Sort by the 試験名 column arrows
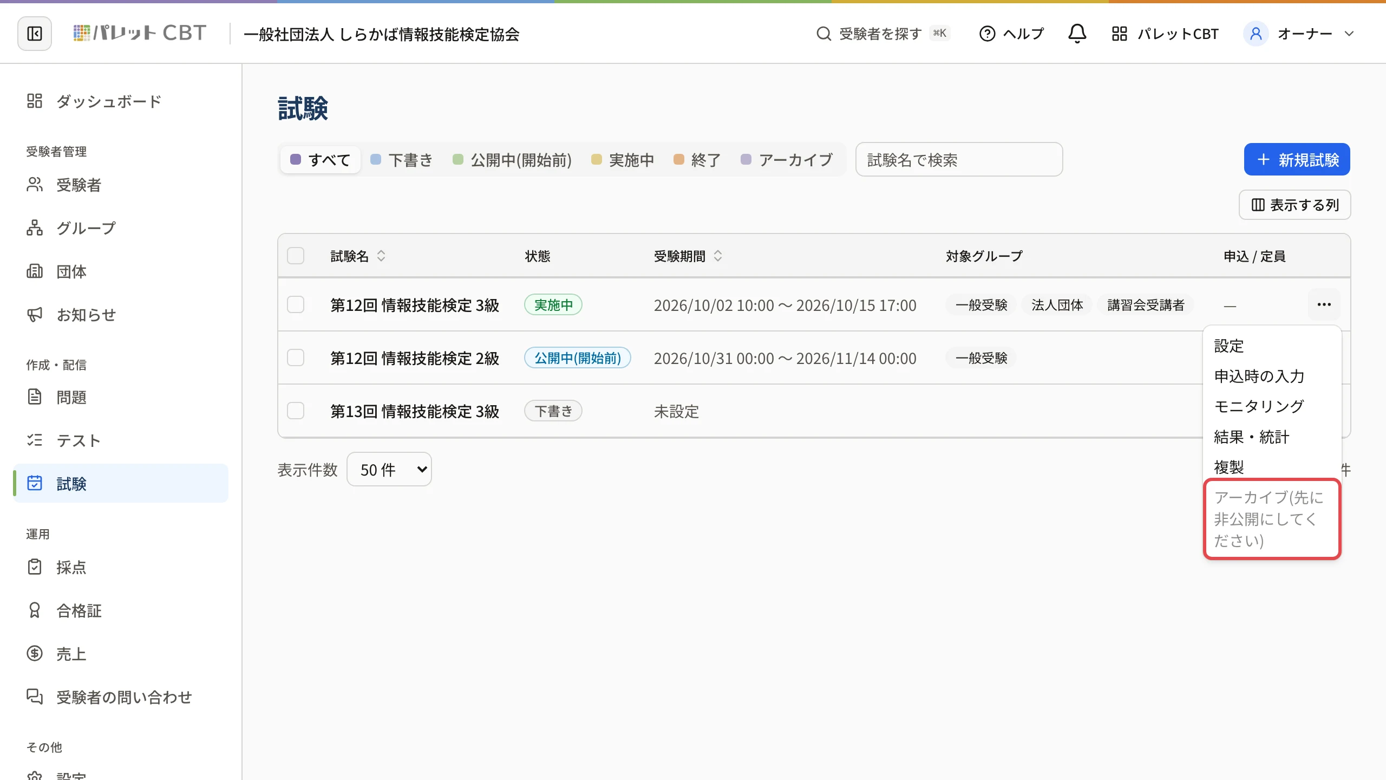1386x780 pixels. point(381,256)
